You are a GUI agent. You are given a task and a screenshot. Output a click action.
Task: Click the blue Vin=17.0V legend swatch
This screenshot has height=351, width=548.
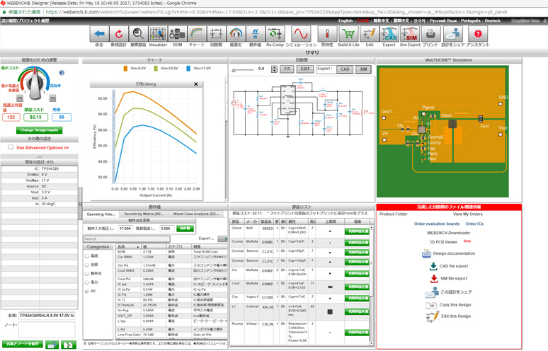(x=188, y=69)
